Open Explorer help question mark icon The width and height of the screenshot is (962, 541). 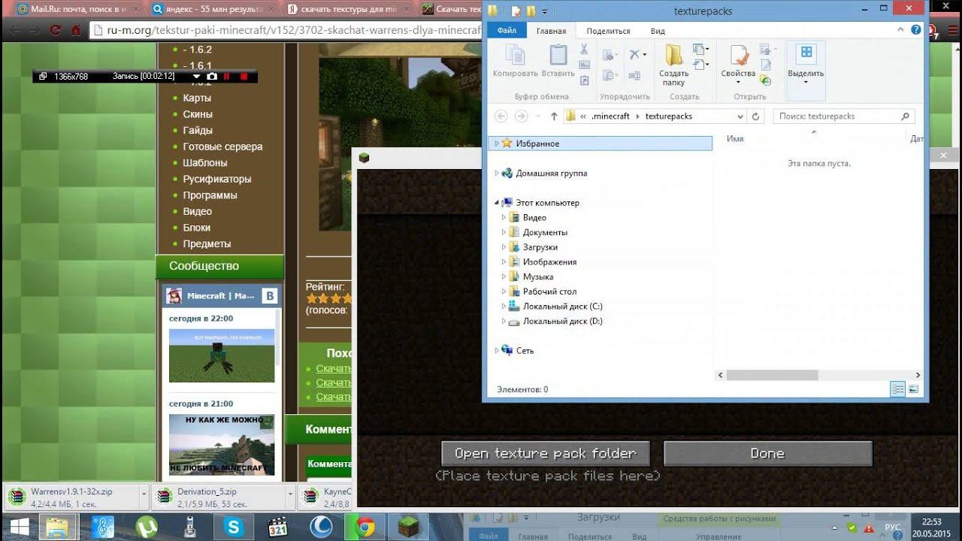tap(916, 30)
